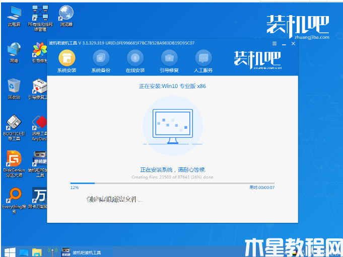Switch to 装机吧装机工具 taskbar button

pyautogui.click(x=81, y=252)
